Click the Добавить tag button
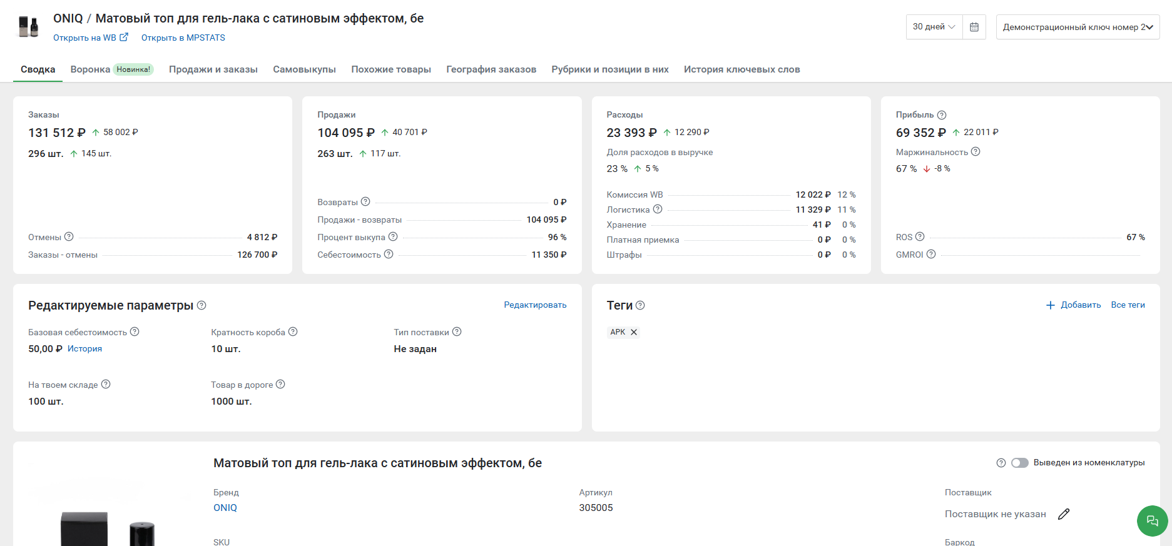Screen dimensions: 1172x546 click(x=1074, y=305)
